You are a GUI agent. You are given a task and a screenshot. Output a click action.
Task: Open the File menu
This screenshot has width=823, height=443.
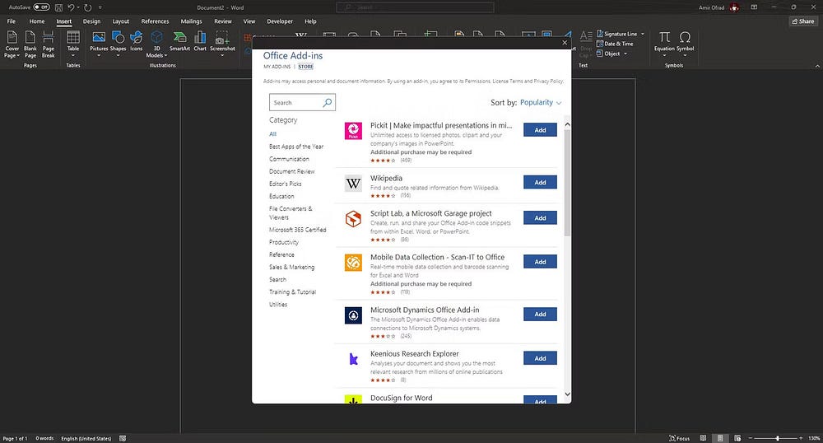[11, 21]
